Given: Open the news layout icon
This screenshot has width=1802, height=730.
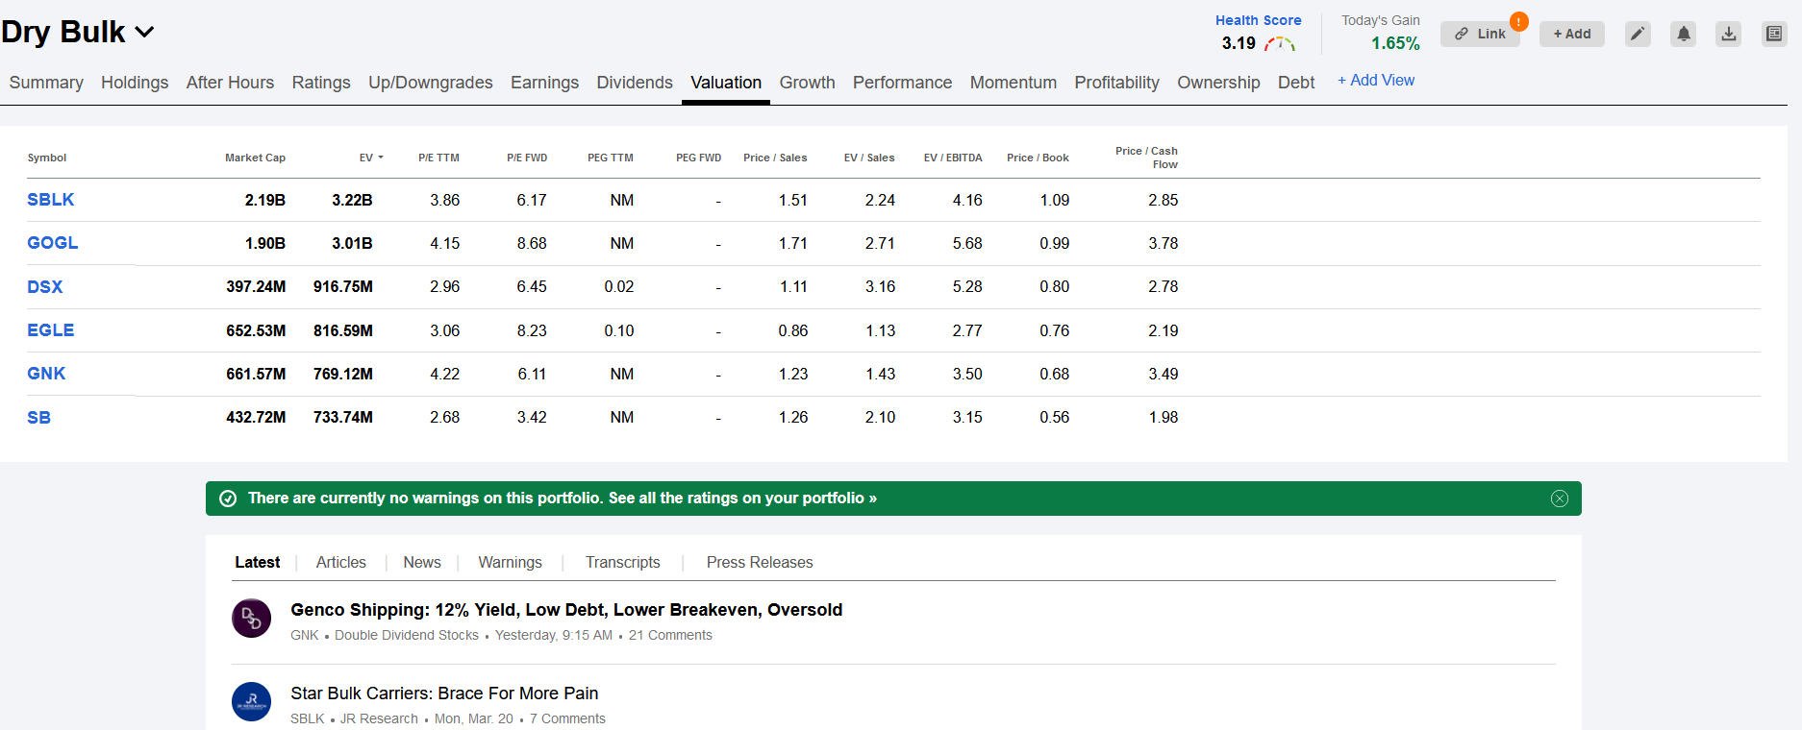Looking at the screenshot, I should pos(1774,34).
